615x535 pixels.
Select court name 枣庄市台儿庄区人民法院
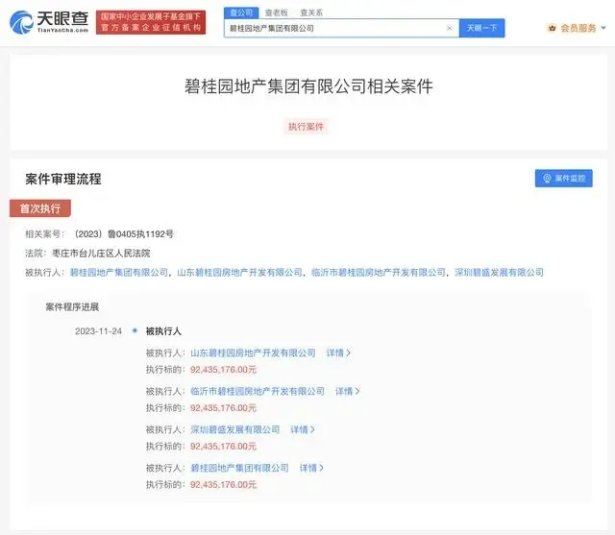[101, 254]
